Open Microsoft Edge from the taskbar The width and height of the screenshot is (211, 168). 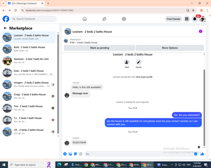coord(59,165)
